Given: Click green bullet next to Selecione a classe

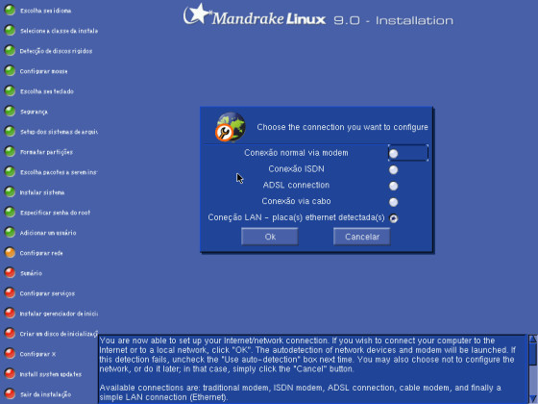Looking at the screenshot, I should tap(10, 31).
